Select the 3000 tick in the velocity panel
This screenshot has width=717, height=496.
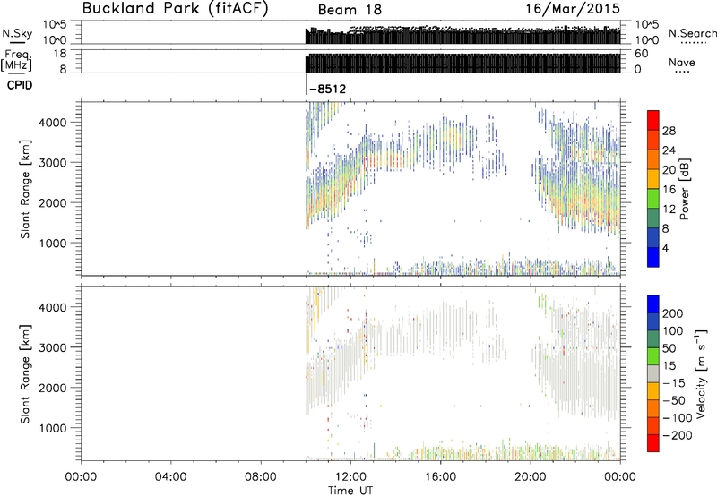(52, 347)
